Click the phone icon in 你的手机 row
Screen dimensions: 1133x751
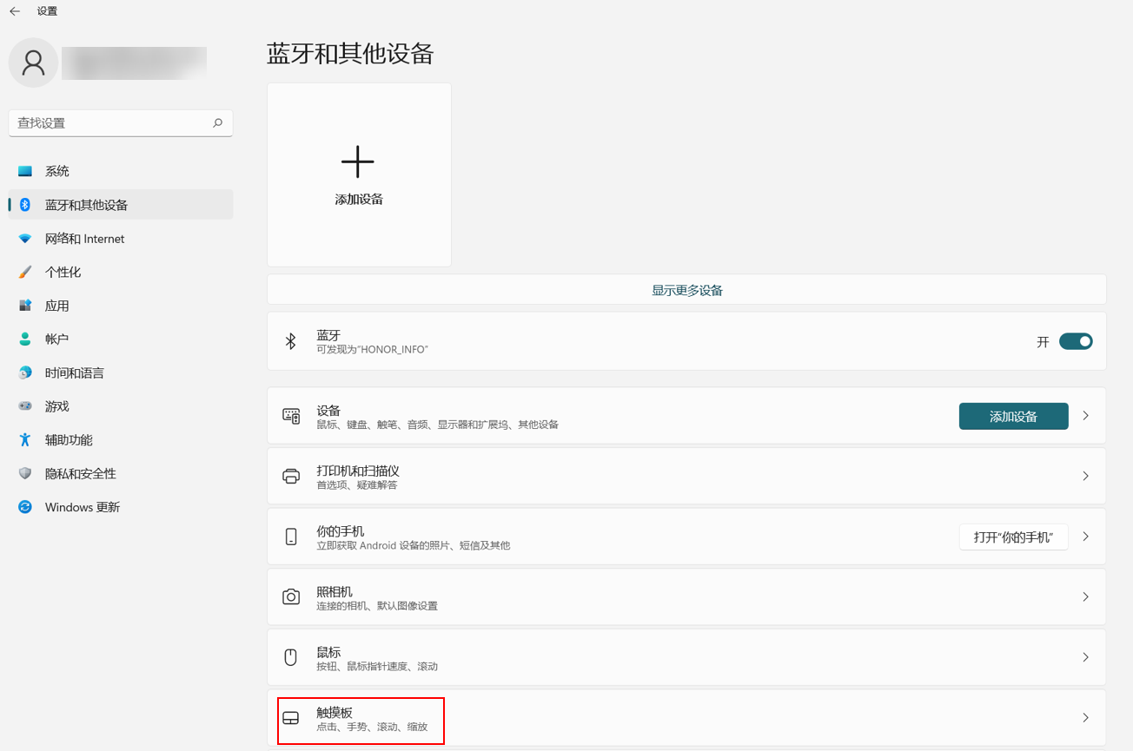[x=291, y=537]
